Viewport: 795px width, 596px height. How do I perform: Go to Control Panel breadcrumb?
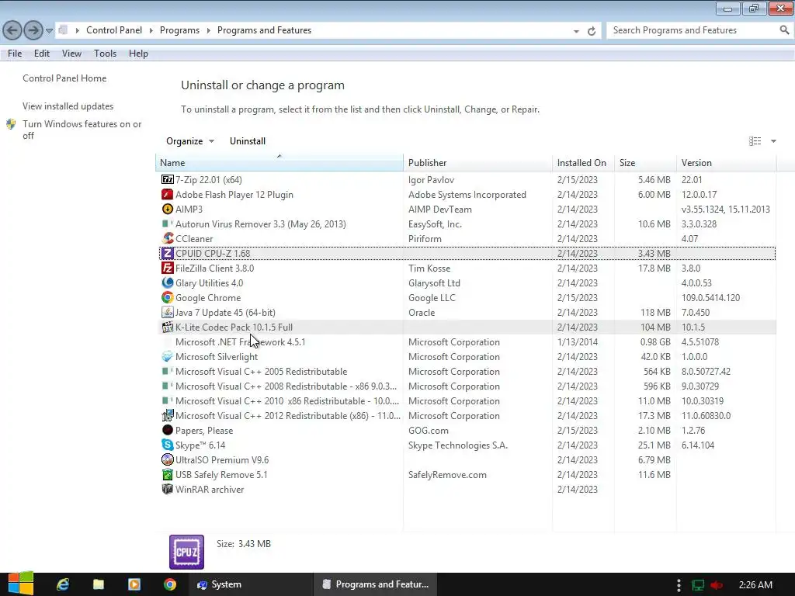tap(114, 30)
